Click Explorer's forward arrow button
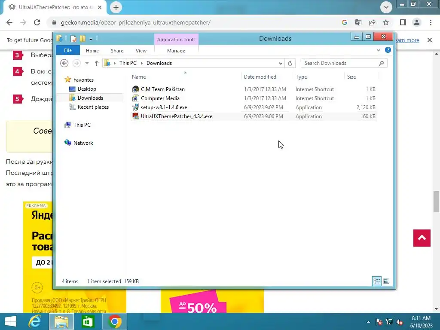This screenshot has height=330, width=440. tap(76, 63)
